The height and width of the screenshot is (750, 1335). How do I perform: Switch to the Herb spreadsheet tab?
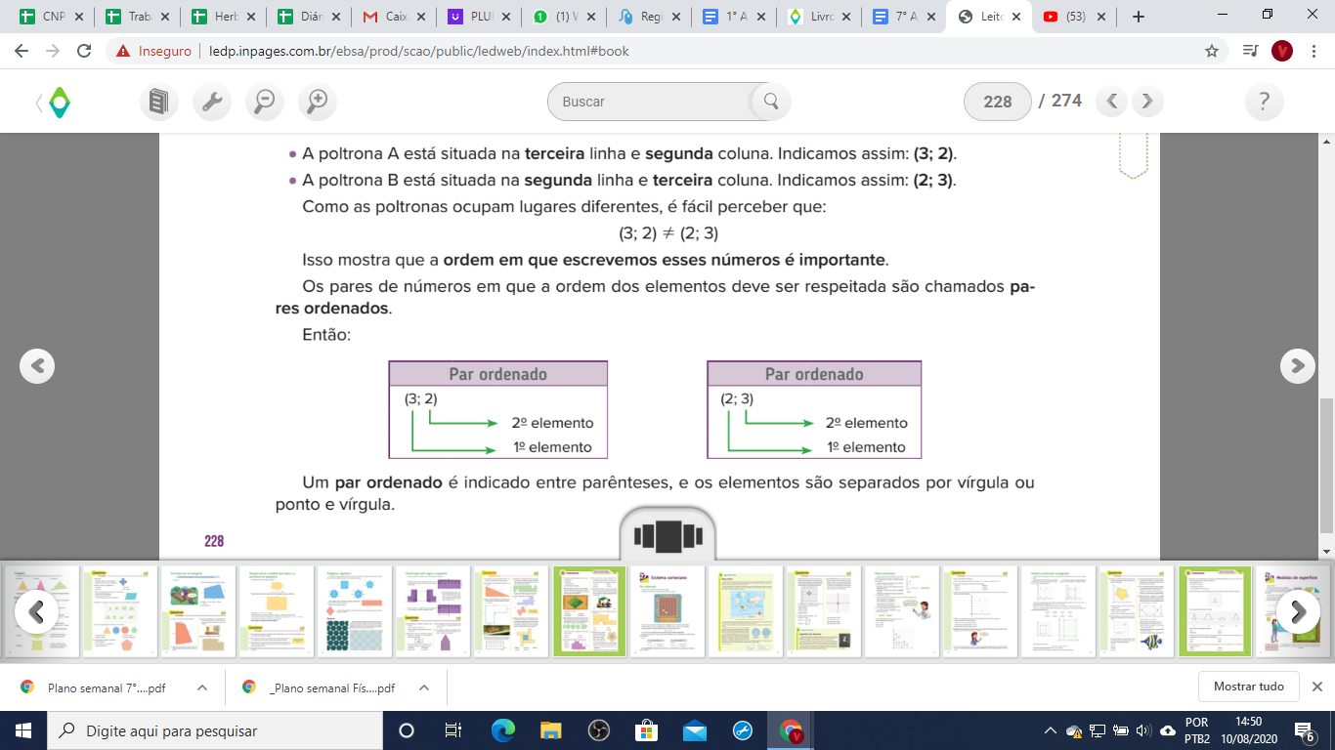pyautogui.click(x=223, y=17)
